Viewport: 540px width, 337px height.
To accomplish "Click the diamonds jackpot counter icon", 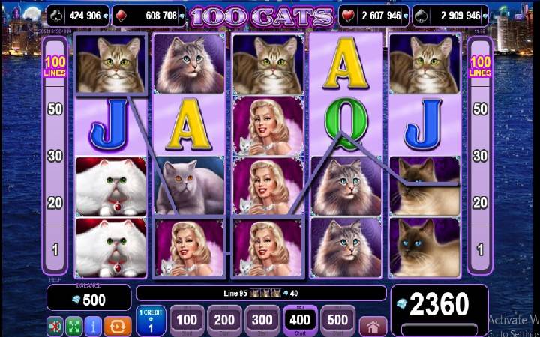I will [x=121, y=16].
